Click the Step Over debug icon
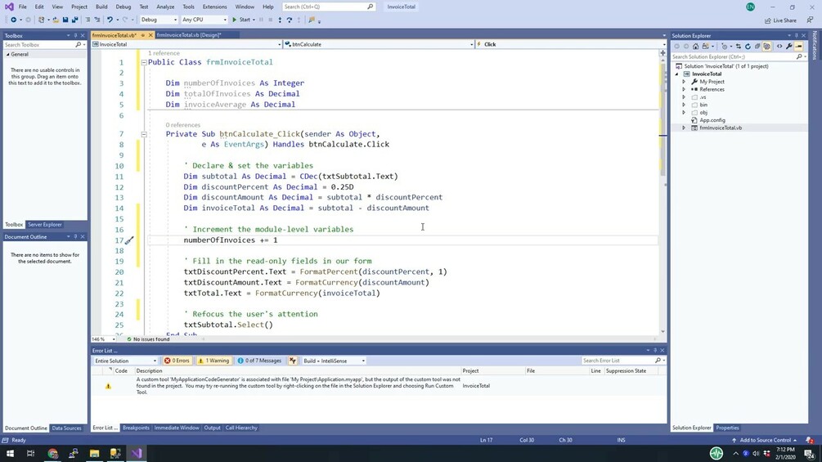This screenshot has width=822, height=462. click(290, 20)
